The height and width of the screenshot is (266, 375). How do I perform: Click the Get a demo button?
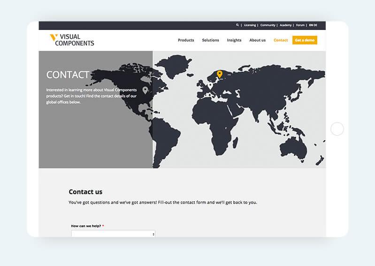pos(305,40)
